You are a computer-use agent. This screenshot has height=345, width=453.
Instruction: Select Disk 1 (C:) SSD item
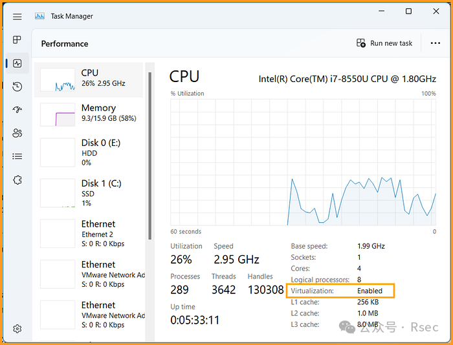88,193
